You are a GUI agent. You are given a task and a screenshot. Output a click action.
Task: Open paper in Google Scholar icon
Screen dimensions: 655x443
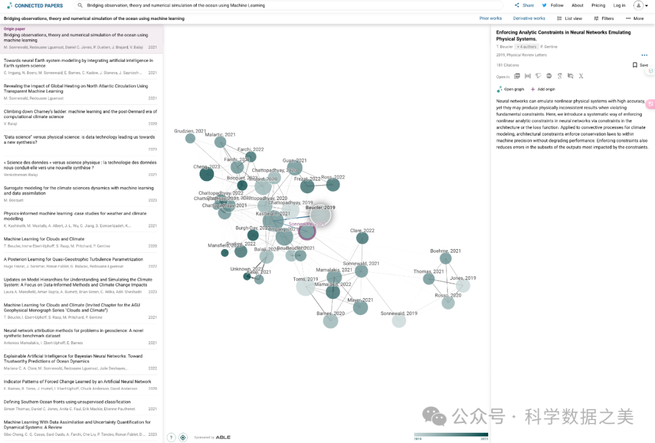(x=559, y=76)
